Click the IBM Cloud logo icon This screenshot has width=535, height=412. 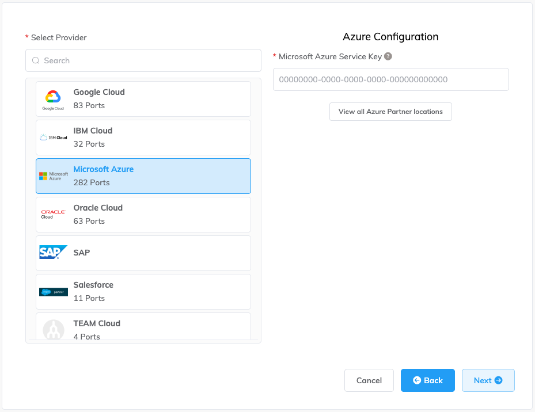[53, 138]
